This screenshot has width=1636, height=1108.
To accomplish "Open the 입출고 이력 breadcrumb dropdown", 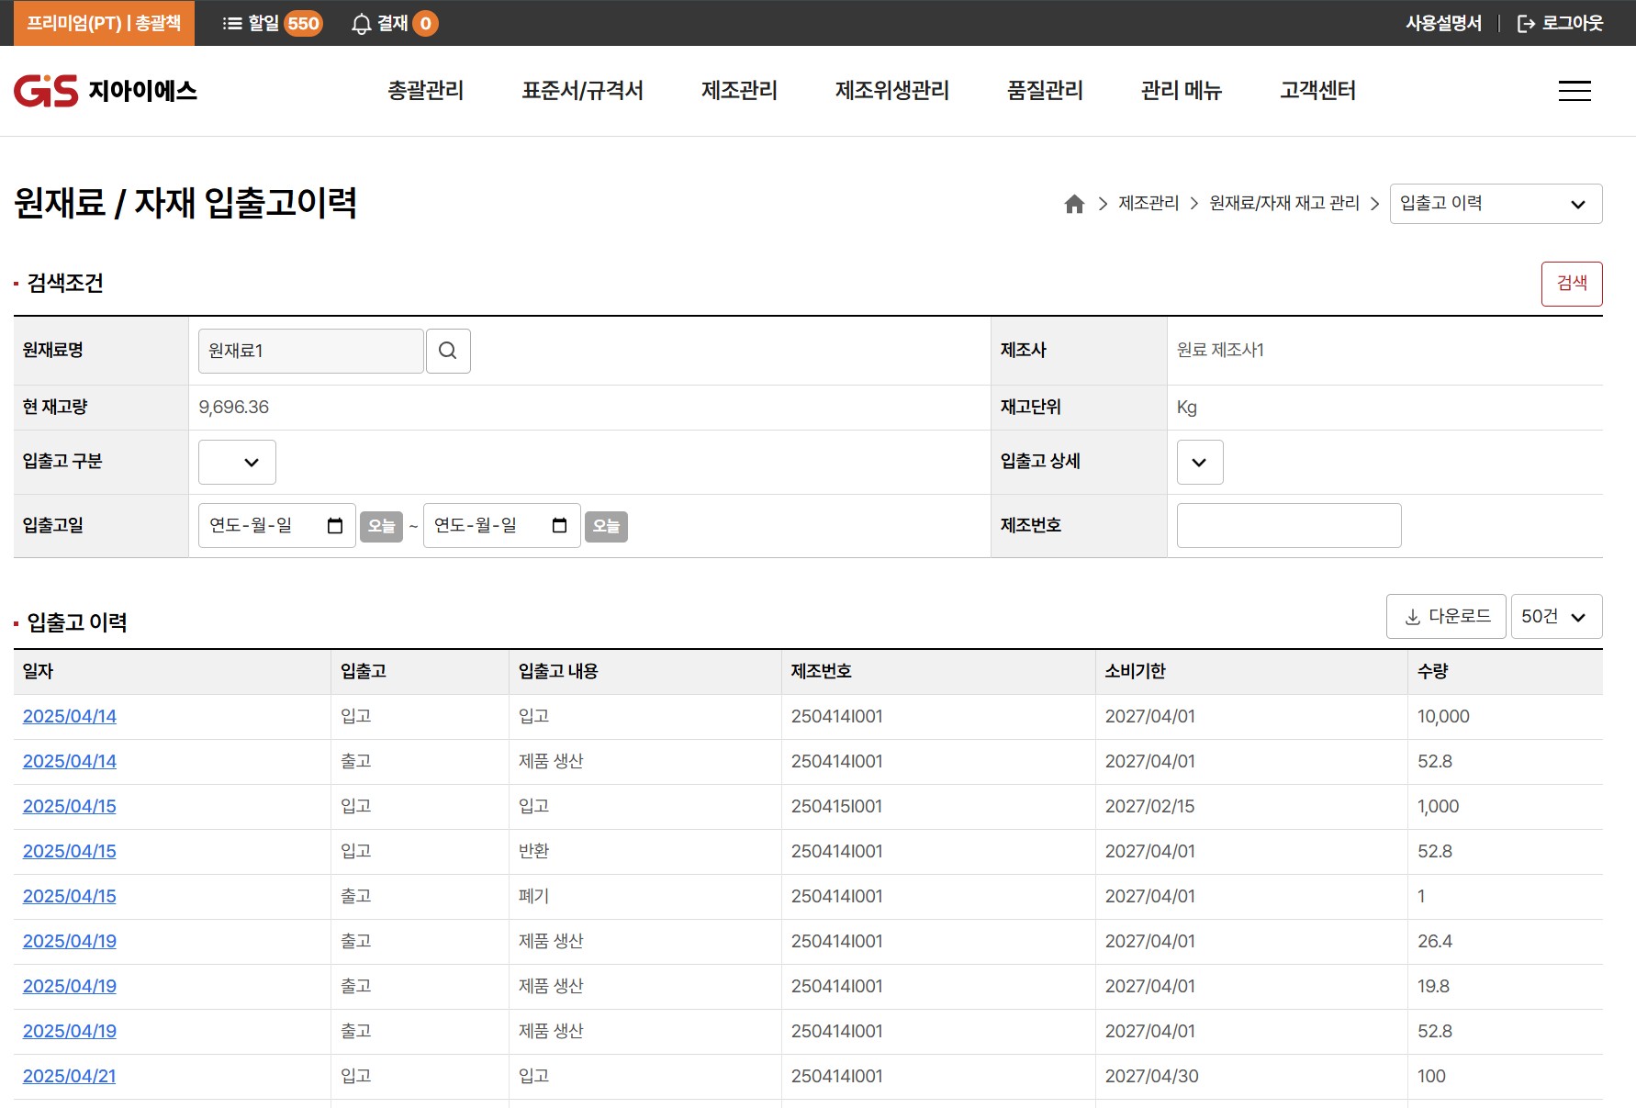I will (1496, 204).
